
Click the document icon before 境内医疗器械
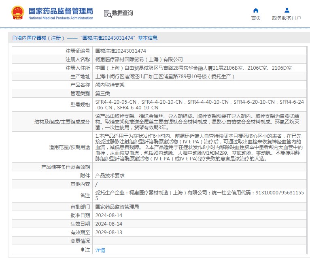tap(15, 38)
